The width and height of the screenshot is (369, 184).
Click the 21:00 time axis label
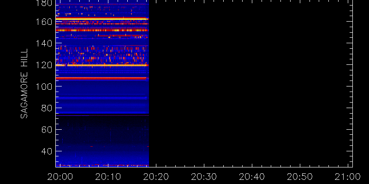[348, 177]
